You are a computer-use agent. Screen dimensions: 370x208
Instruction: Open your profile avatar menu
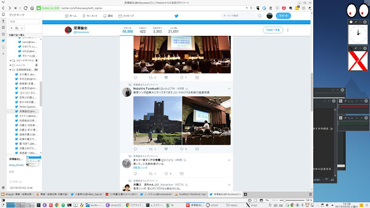(x=269, y=16)
